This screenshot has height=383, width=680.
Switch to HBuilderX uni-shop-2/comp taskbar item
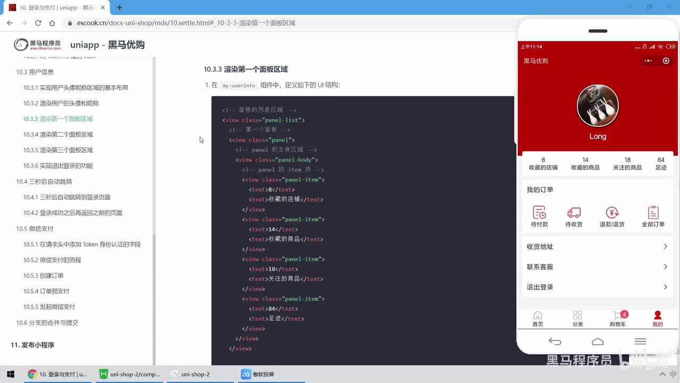(130, 374)
